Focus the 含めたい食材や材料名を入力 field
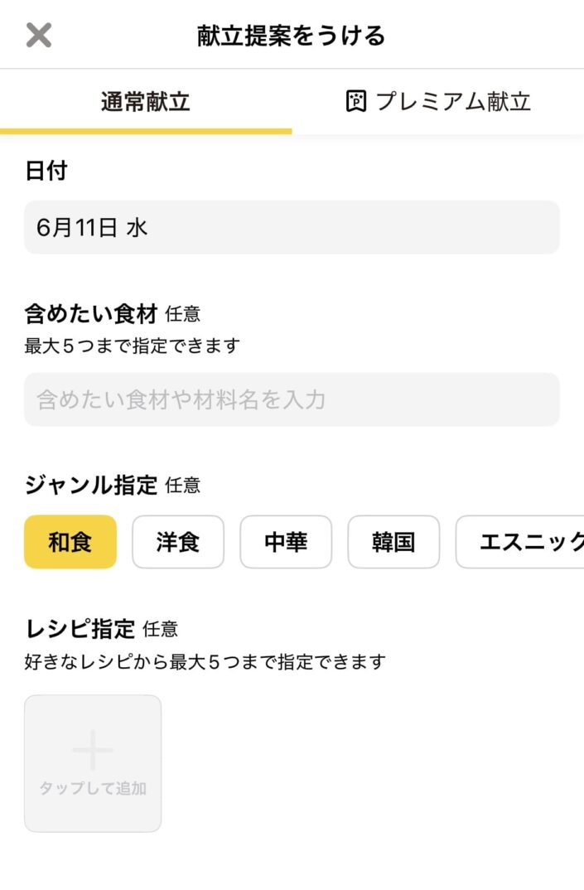This screenshot has height=890, width=584. click(x=292, y=399)
